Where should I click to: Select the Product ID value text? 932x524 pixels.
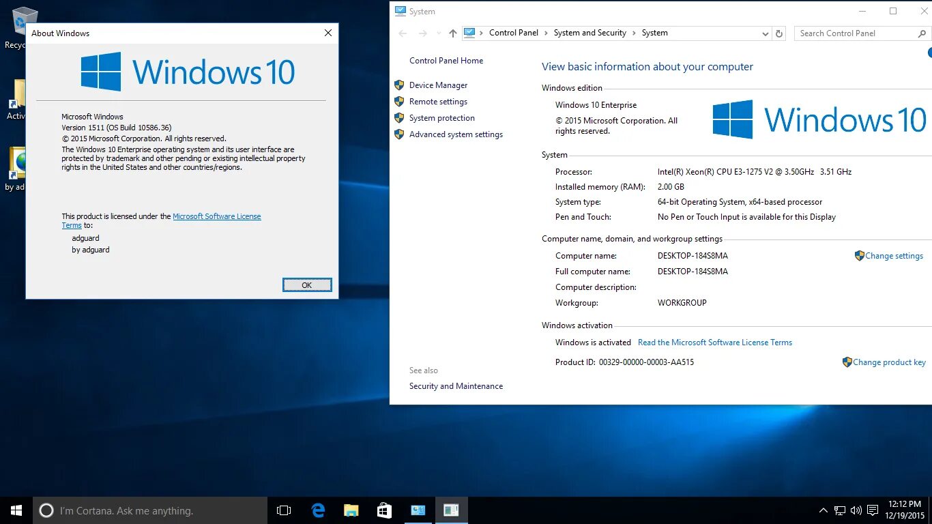point(646,362)
